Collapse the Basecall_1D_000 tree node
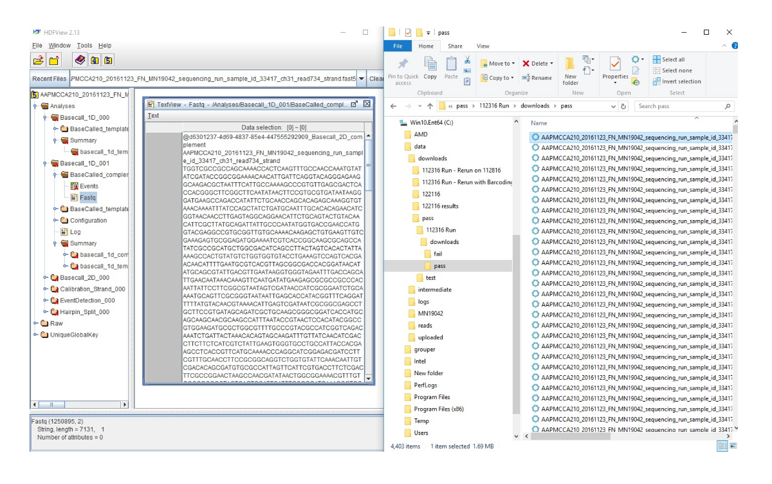The image size is (772, 484). 45,118
